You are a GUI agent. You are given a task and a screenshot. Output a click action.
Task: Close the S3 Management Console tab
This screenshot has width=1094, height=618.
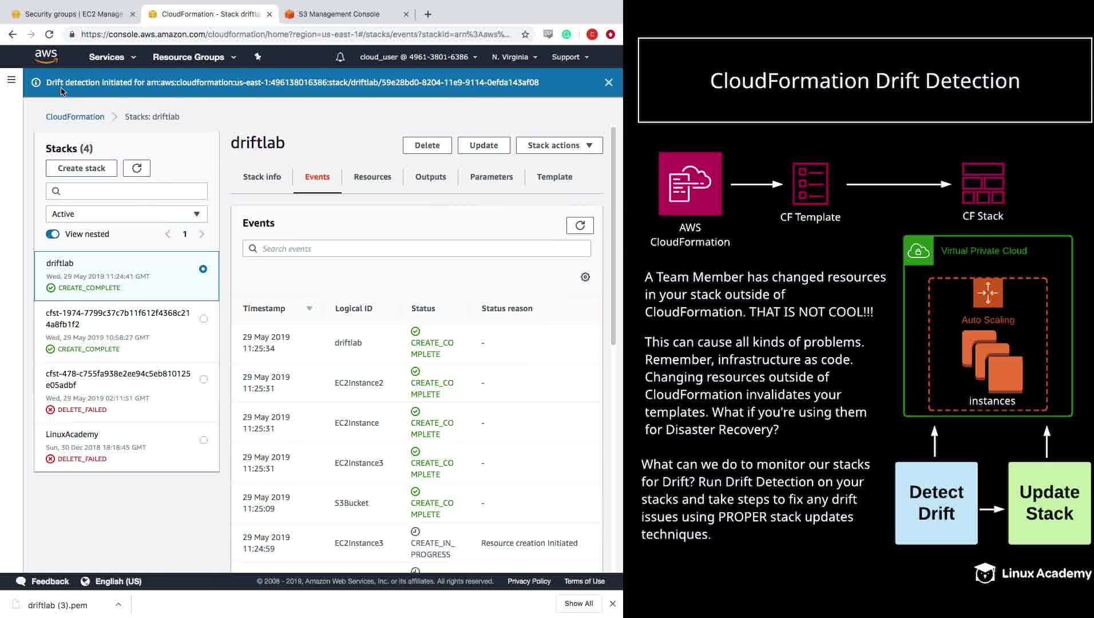pos(406,14)
